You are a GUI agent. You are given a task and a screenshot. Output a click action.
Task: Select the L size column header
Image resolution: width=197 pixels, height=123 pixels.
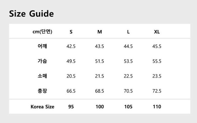128,32
